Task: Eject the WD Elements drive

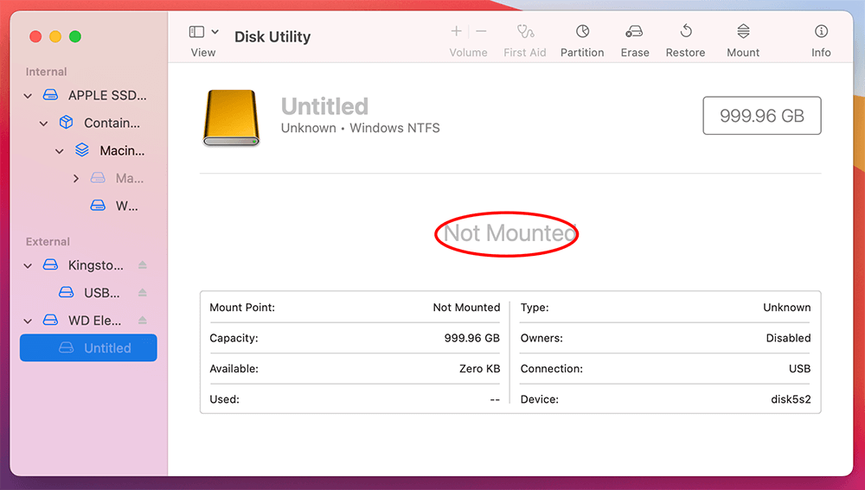Action: pyautogui.click(x=143, y=321)
